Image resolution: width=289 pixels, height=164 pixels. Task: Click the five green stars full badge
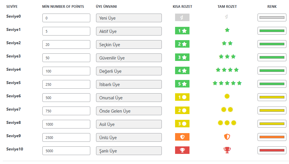(227, 83)
